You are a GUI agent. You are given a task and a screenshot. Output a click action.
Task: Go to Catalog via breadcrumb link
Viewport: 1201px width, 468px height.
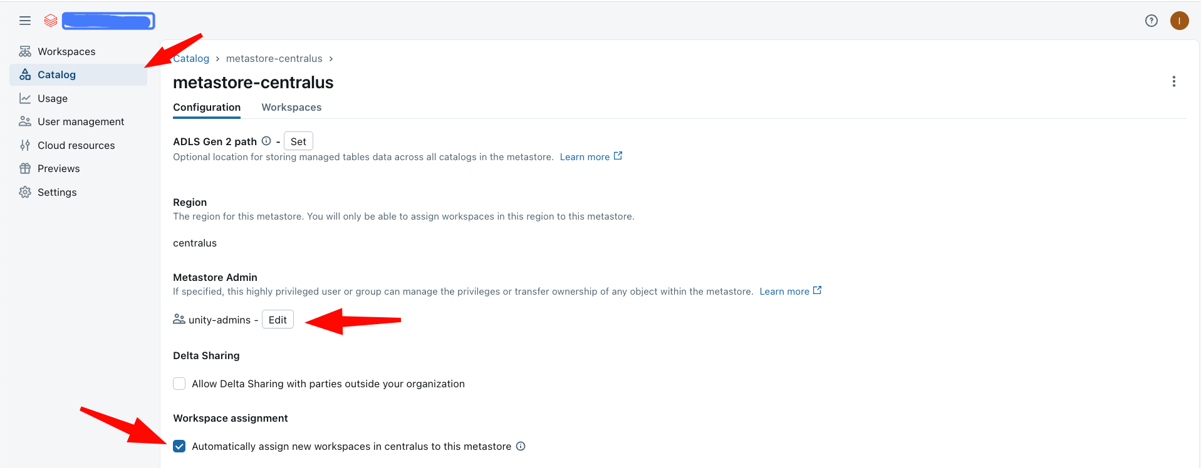192,58
